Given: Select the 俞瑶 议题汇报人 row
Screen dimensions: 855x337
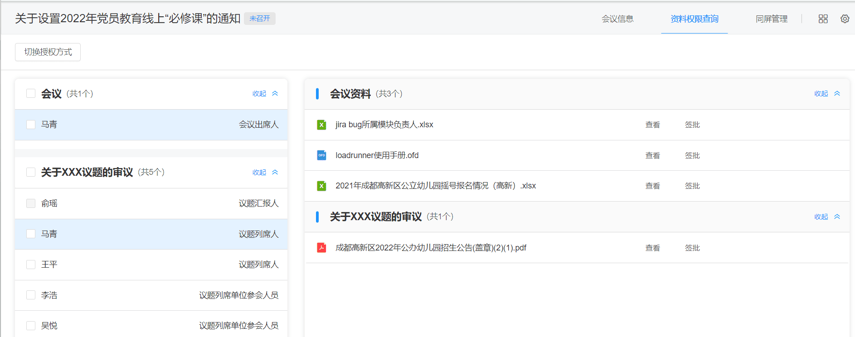Looking at the screenshot, I should [x=151, y=203].
